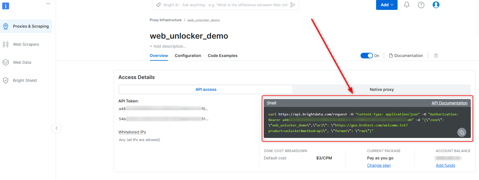The height and width of the screenshot is (180, 479).
Task: Click the Any (all IPs are allowed) text
Action: click(x=139, y=140)
